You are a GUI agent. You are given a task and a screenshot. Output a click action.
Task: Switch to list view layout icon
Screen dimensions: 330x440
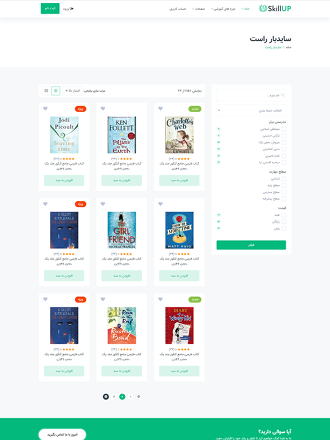click(46, 91)
